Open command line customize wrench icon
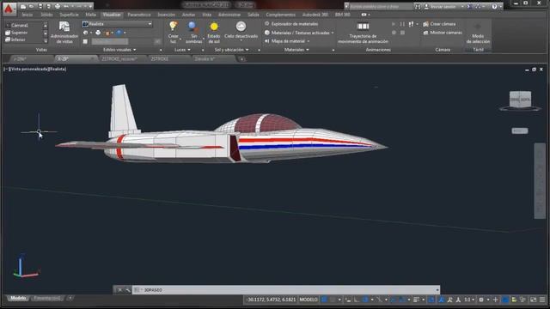The width and height of the screenshot is (550, 309). coord(128,290)
